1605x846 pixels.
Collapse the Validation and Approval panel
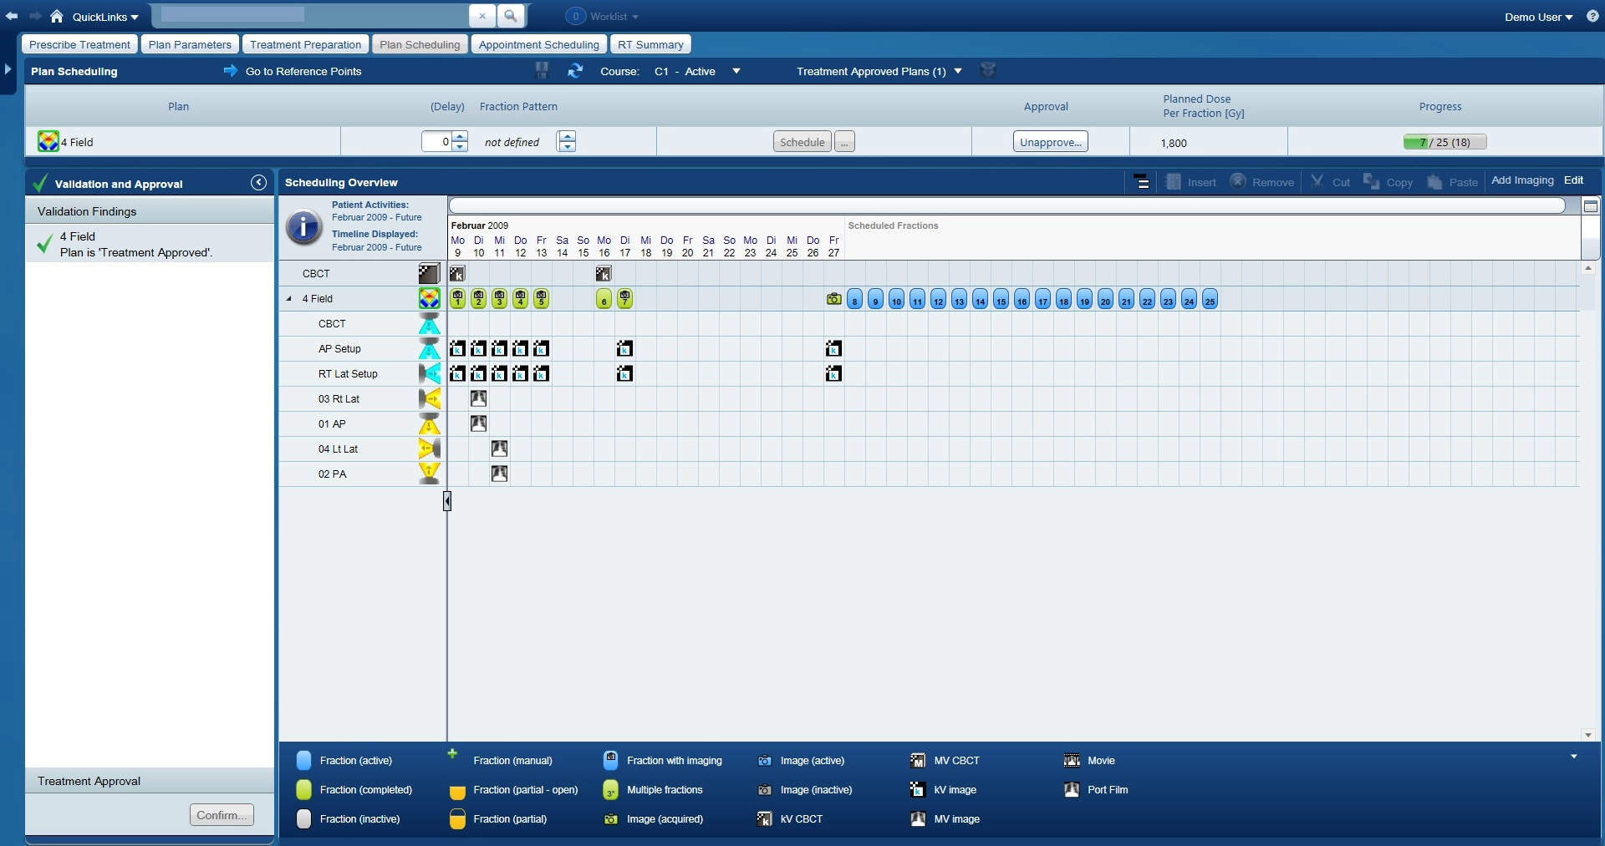pos(259,183)
